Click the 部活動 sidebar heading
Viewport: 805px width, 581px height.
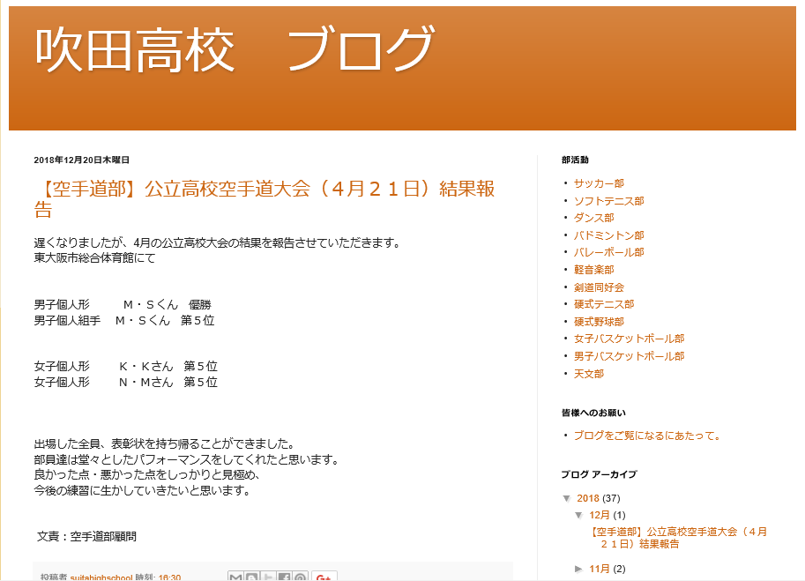pyautogui.click(x=575, y=160)
